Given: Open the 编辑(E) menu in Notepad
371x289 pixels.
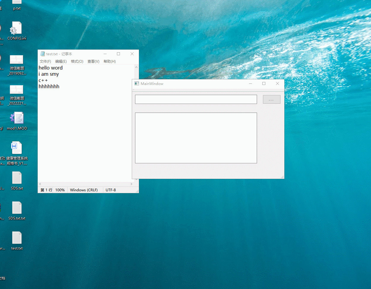Looking at the screenshot, I should pyautogui.click(x=61, y=61).
